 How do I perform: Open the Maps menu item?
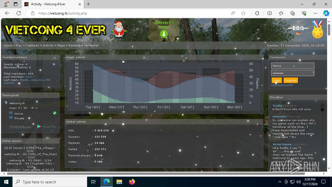coord(61,45)
